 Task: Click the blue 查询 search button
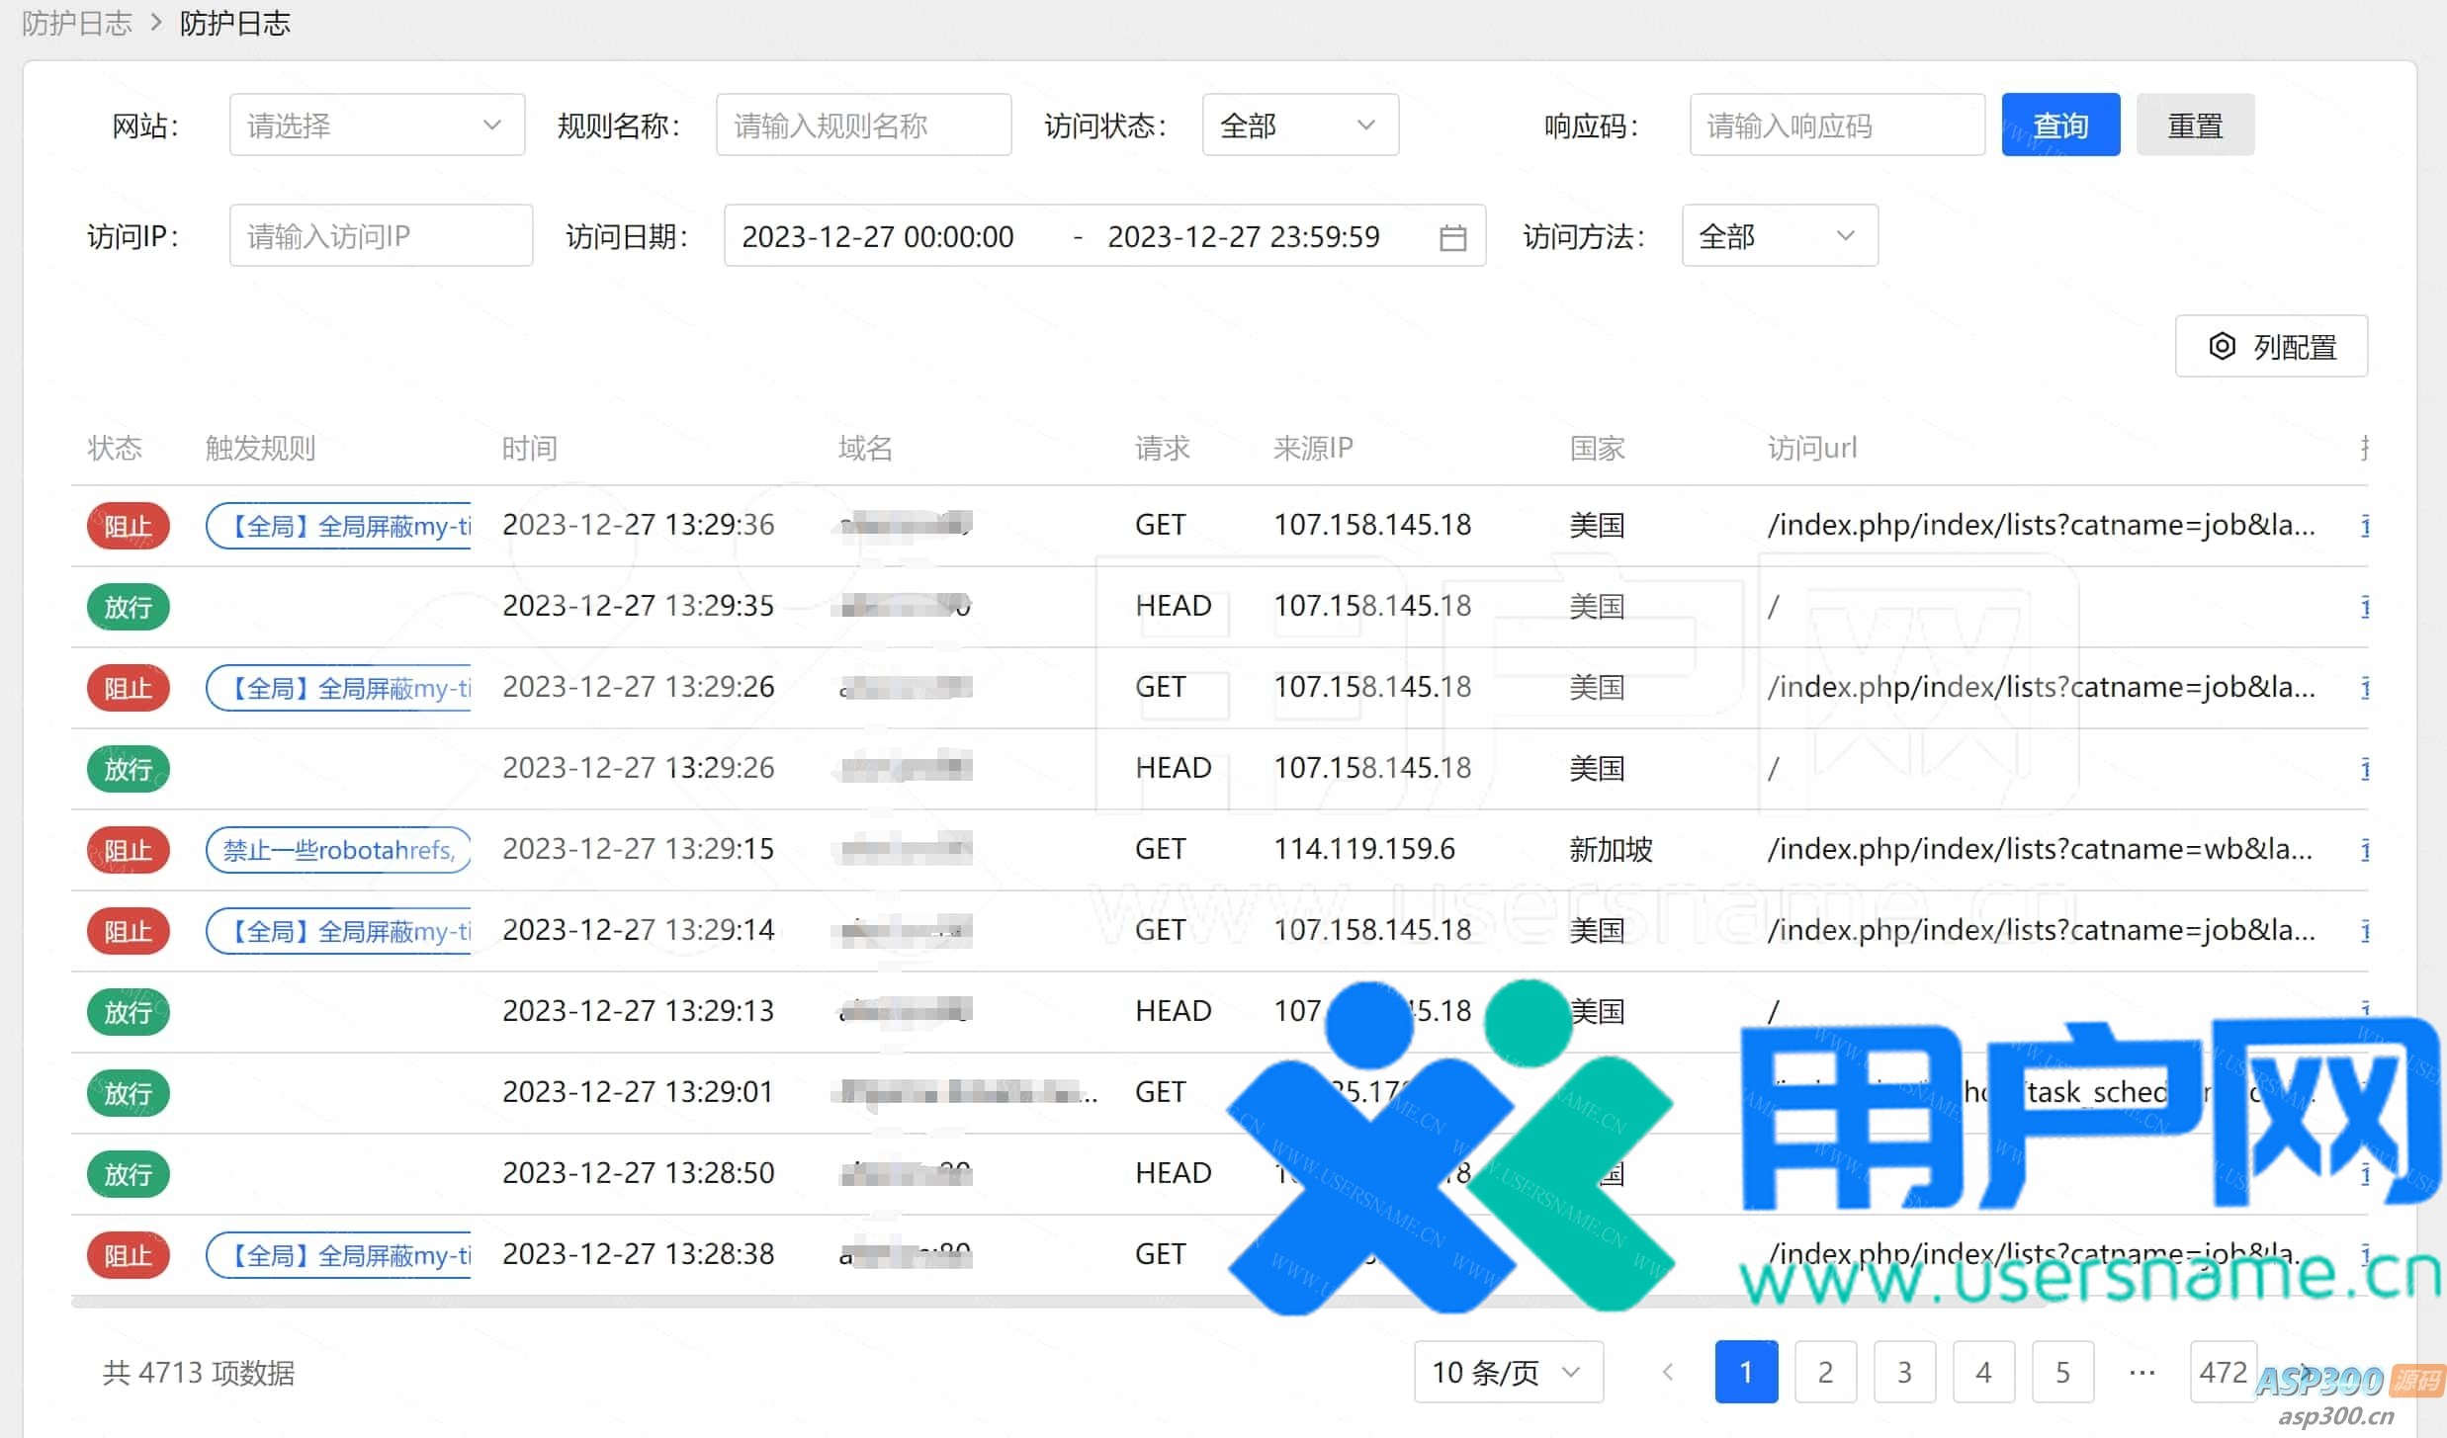[2060, 126]
